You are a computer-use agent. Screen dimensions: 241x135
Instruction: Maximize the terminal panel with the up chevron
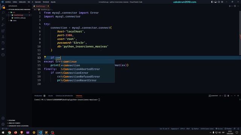(235, 96)
